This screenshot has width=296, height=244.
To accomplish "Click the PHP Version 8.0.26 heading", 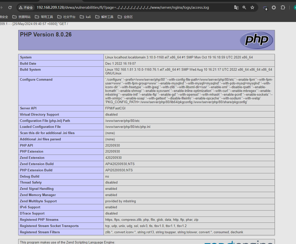I will click(x=46, y=35).
